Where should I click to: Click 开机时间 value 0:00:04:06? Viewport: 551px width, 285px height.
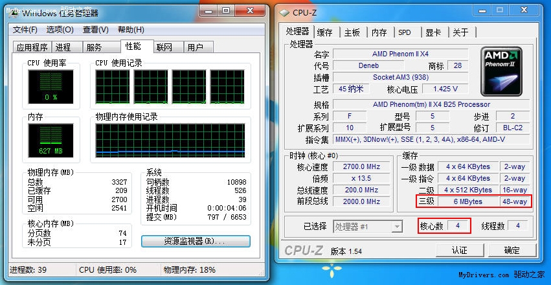227,208
